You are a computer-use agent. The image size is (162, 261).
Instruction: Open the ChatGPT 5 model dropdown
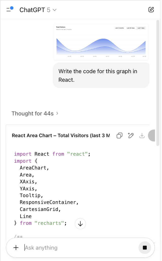[x=38, y=10]
